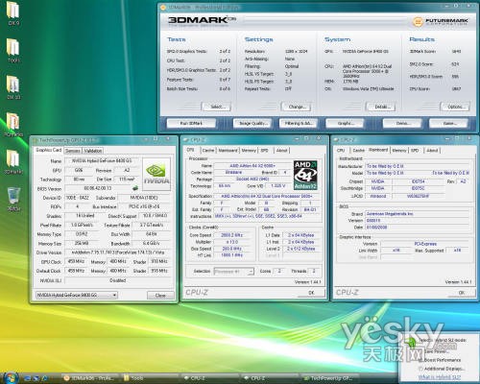Open the 'What is Hybrid SLI?' link
The image size is (480, 384).
pos(439,377)
